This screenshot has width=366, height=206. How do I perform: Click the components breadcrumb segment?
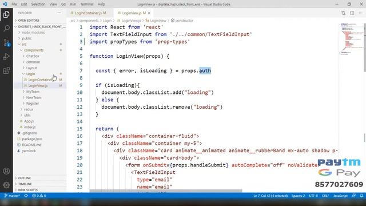coord(89,21)
